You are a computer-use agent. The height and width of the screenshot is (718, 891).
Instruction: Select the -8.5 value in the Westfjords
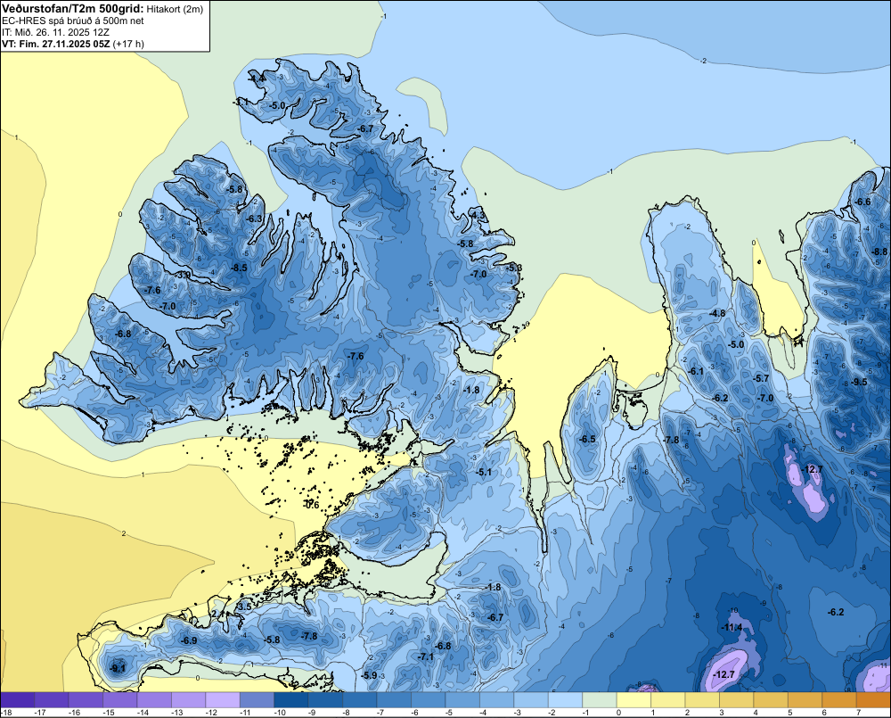[239, 268]
